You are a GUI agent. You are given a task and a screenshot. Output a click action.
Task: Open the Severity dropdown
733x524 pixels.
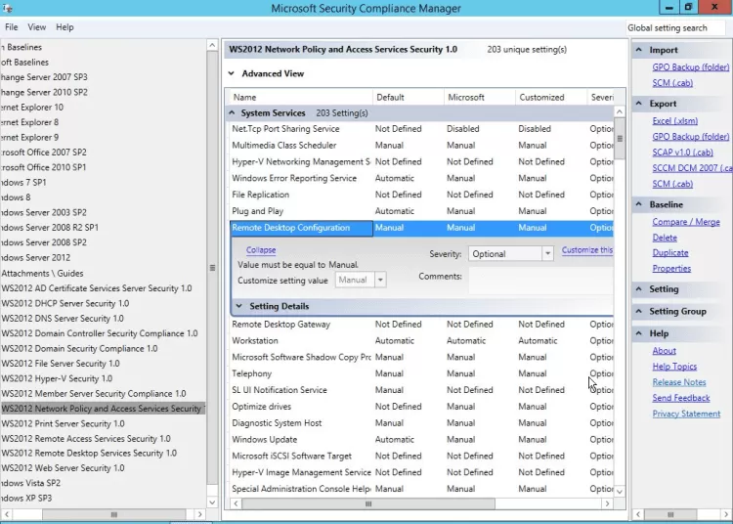tap(546, 253)
